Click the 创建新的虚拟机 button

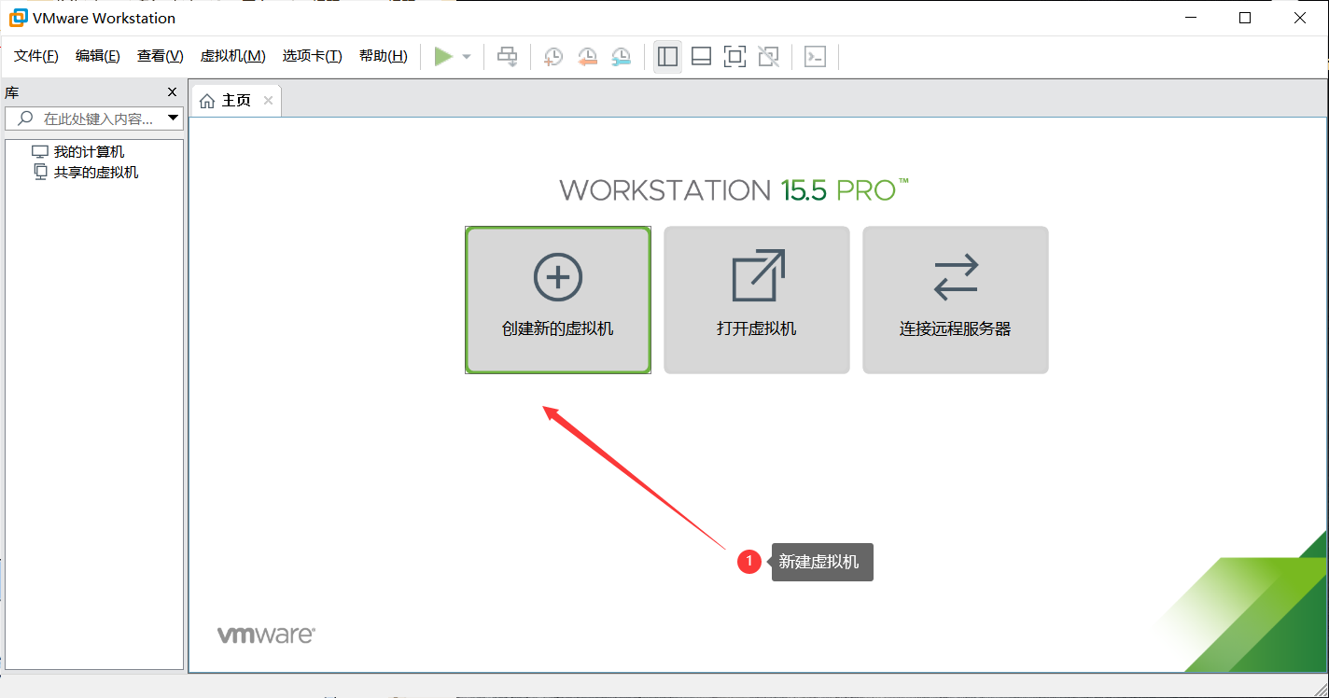click(x=558, y=300)
